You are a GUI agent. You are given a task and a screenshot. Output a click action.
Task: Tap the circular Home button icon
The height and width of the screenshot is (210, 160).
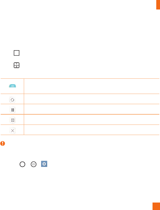22,164
